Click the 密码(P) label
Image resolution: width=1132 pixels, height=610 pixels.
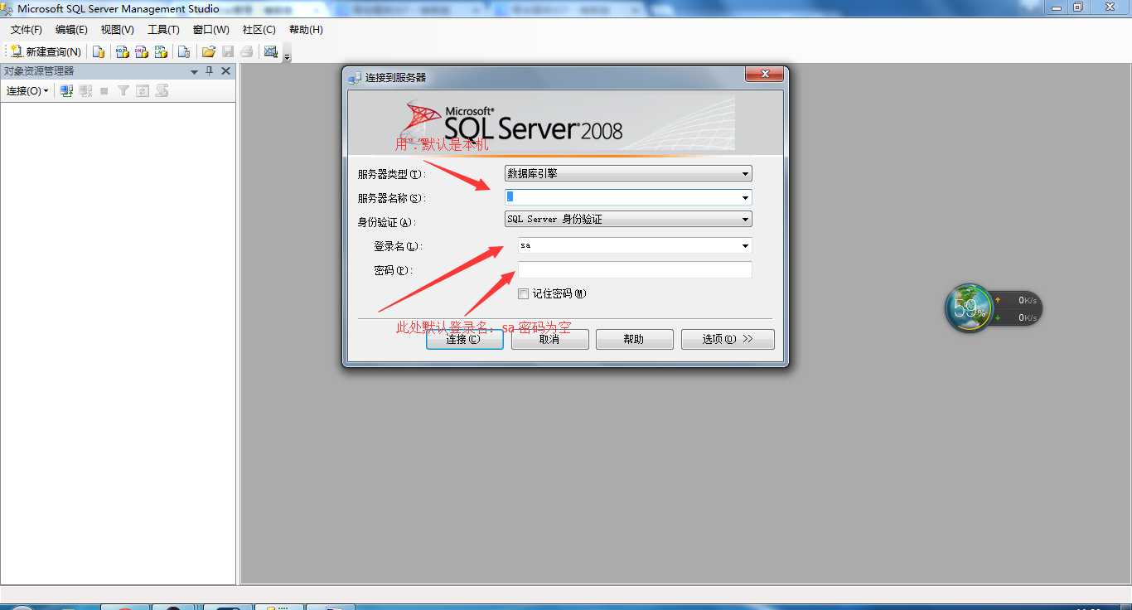click(393, 270)
